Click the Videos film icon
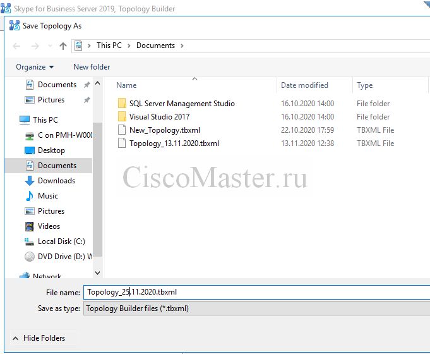The height and width of the screenshot is (354, 430). [x=30, y=226]
